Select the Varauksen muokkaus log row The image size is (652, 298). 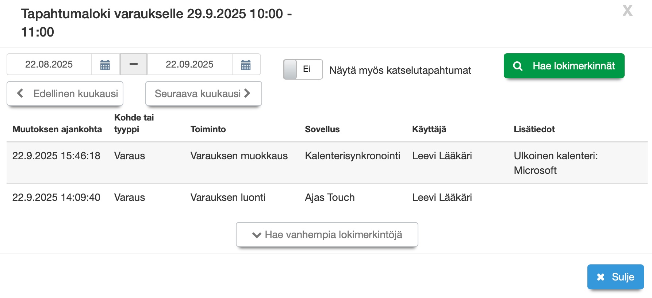click(x=239, y=156)
